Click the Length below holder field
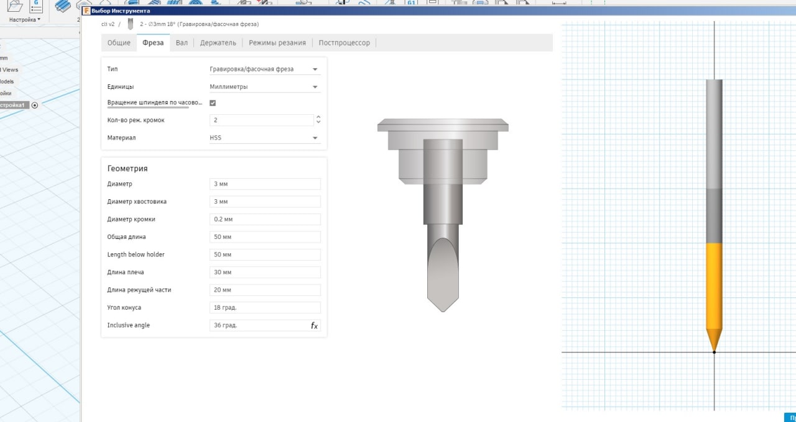This screenshot has height=422, width=796. (265, 254)
